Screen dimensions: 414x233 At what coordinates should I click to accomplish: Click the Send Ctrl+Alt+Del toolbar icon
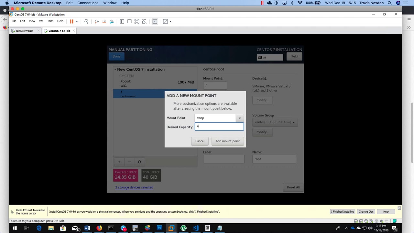(86, 21)
